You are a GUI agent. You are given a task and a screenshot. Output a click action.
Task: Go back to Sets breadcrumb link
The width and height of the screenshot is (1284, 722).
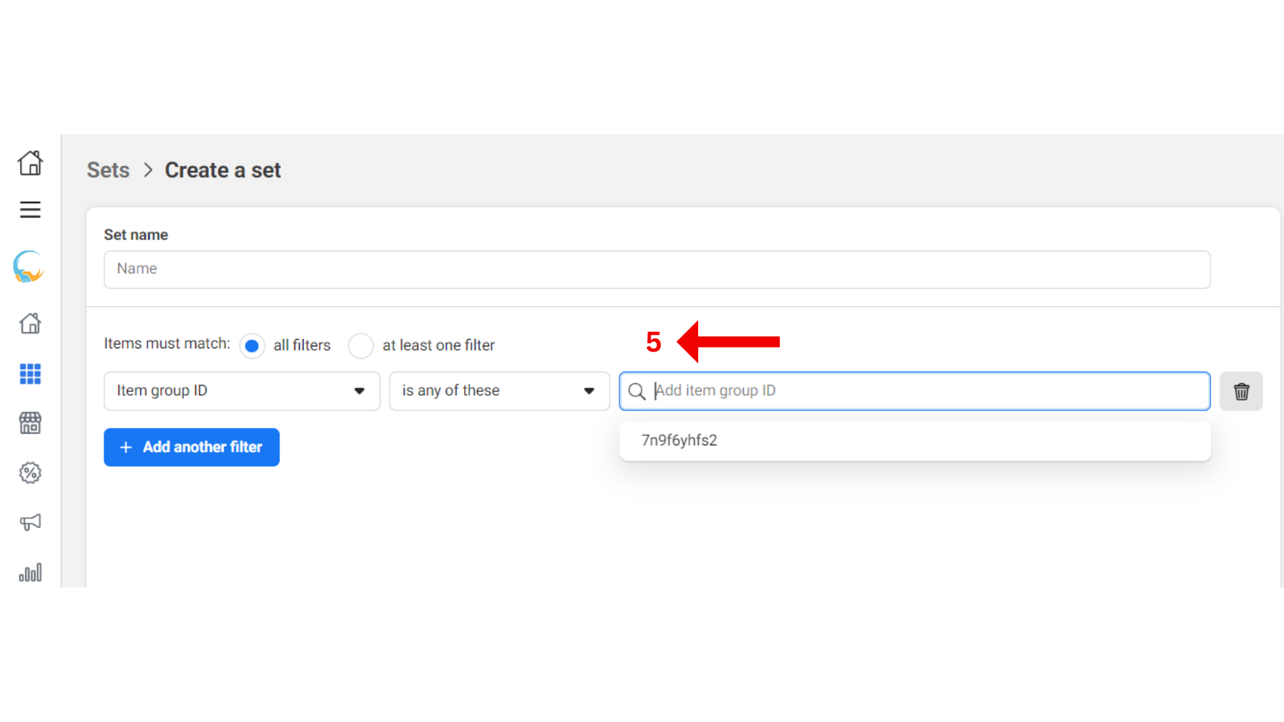(108, 170)
